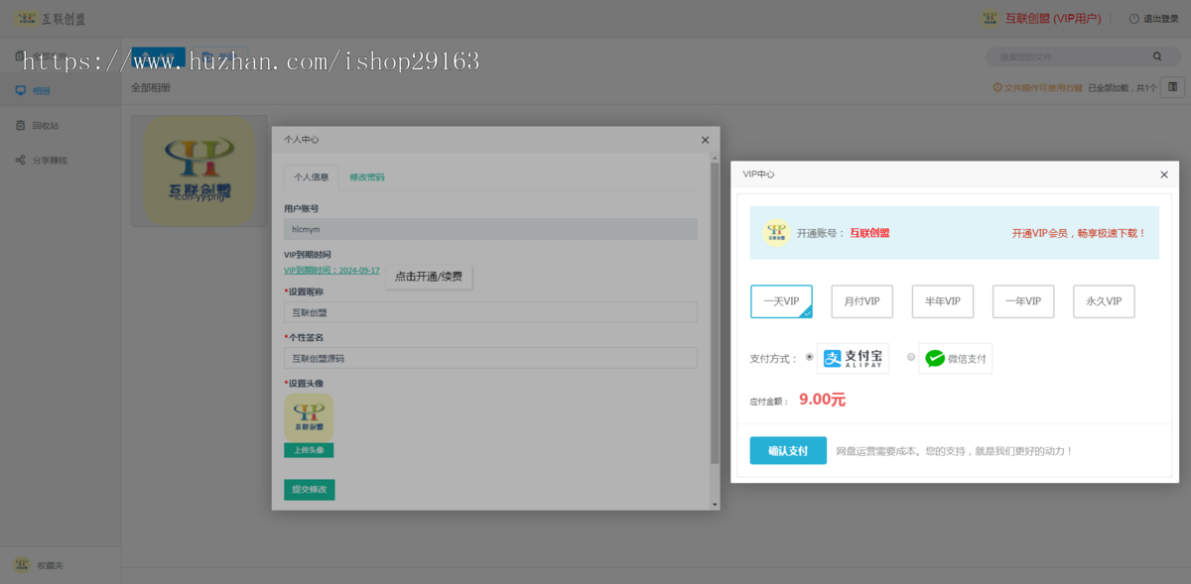Close the VIP中心 dialog
Screen dimensions: 1191x584
click(x=1164, y=175)
